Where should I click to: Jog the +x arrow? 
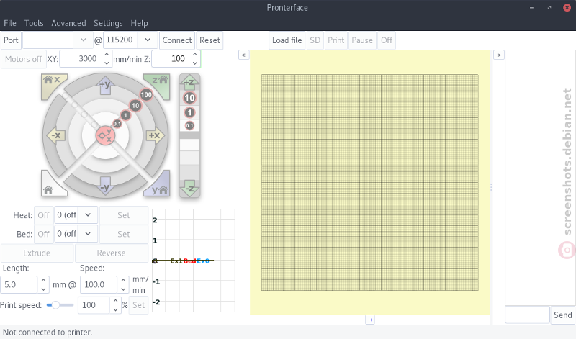click(155, 135)
